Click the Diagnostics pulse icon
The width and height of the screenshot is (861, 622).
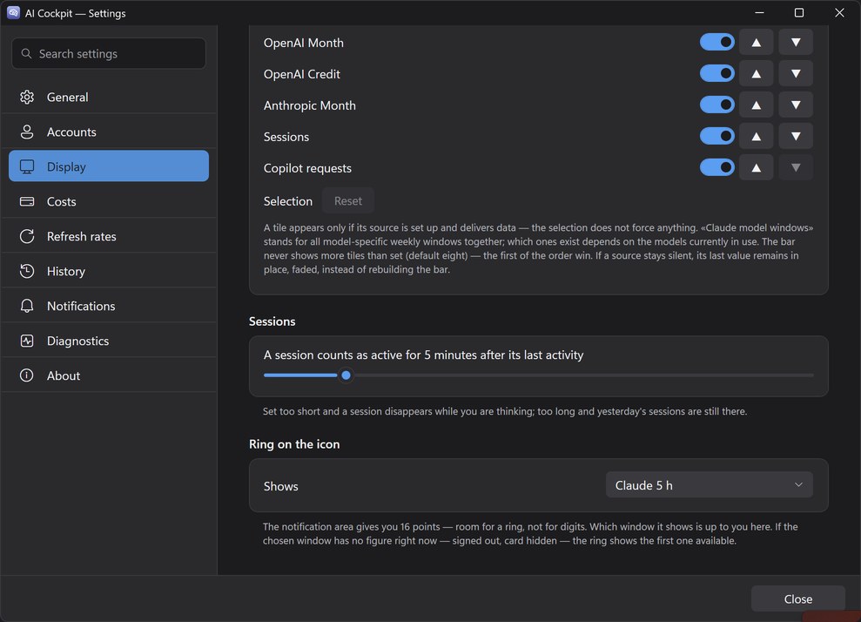[x=27, y=341]
